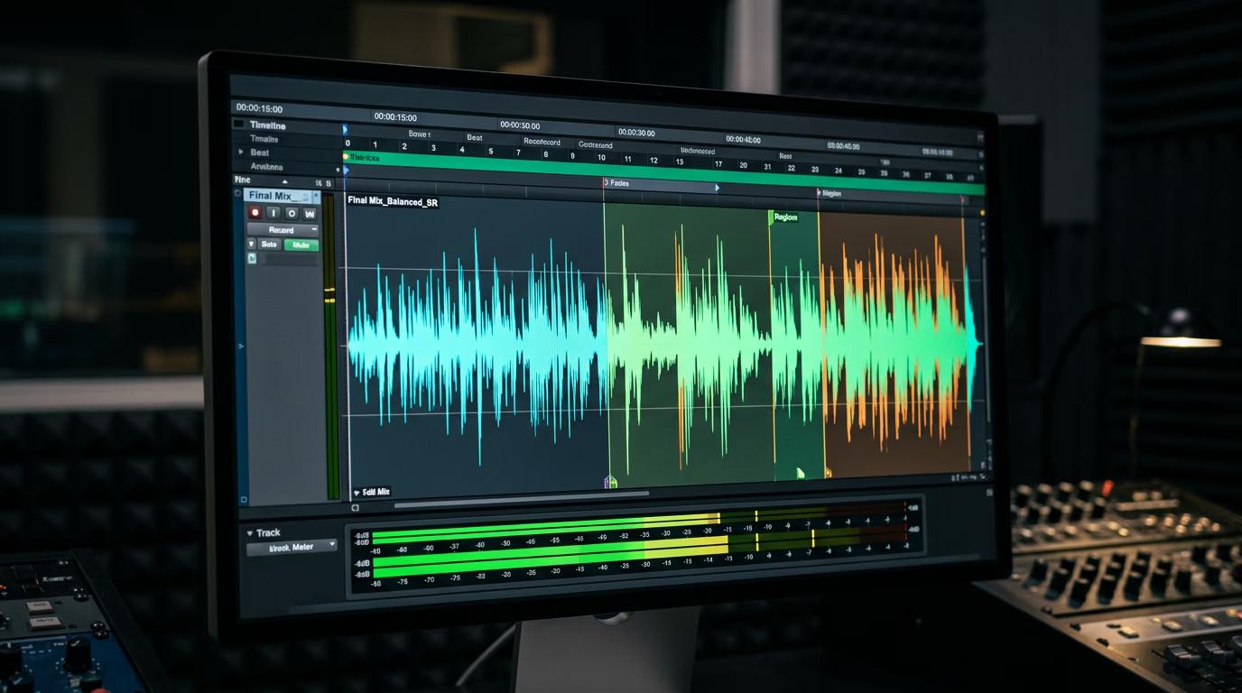Click the horizontal scrollbar below the waveform
Image resolution: width=1242 pixels, height=693 pixels.
pos(521,494)
